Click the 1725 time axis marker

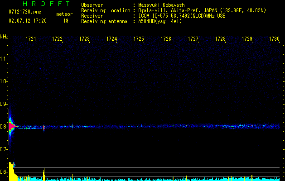click(139, 39)
